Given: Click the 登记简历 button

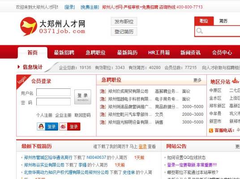Looking at the screenshot, I should [x=124, y=31].
